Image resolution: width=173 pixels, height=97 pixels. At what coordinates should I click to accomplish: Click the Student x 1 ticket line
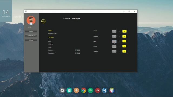(x=52, y=53)
